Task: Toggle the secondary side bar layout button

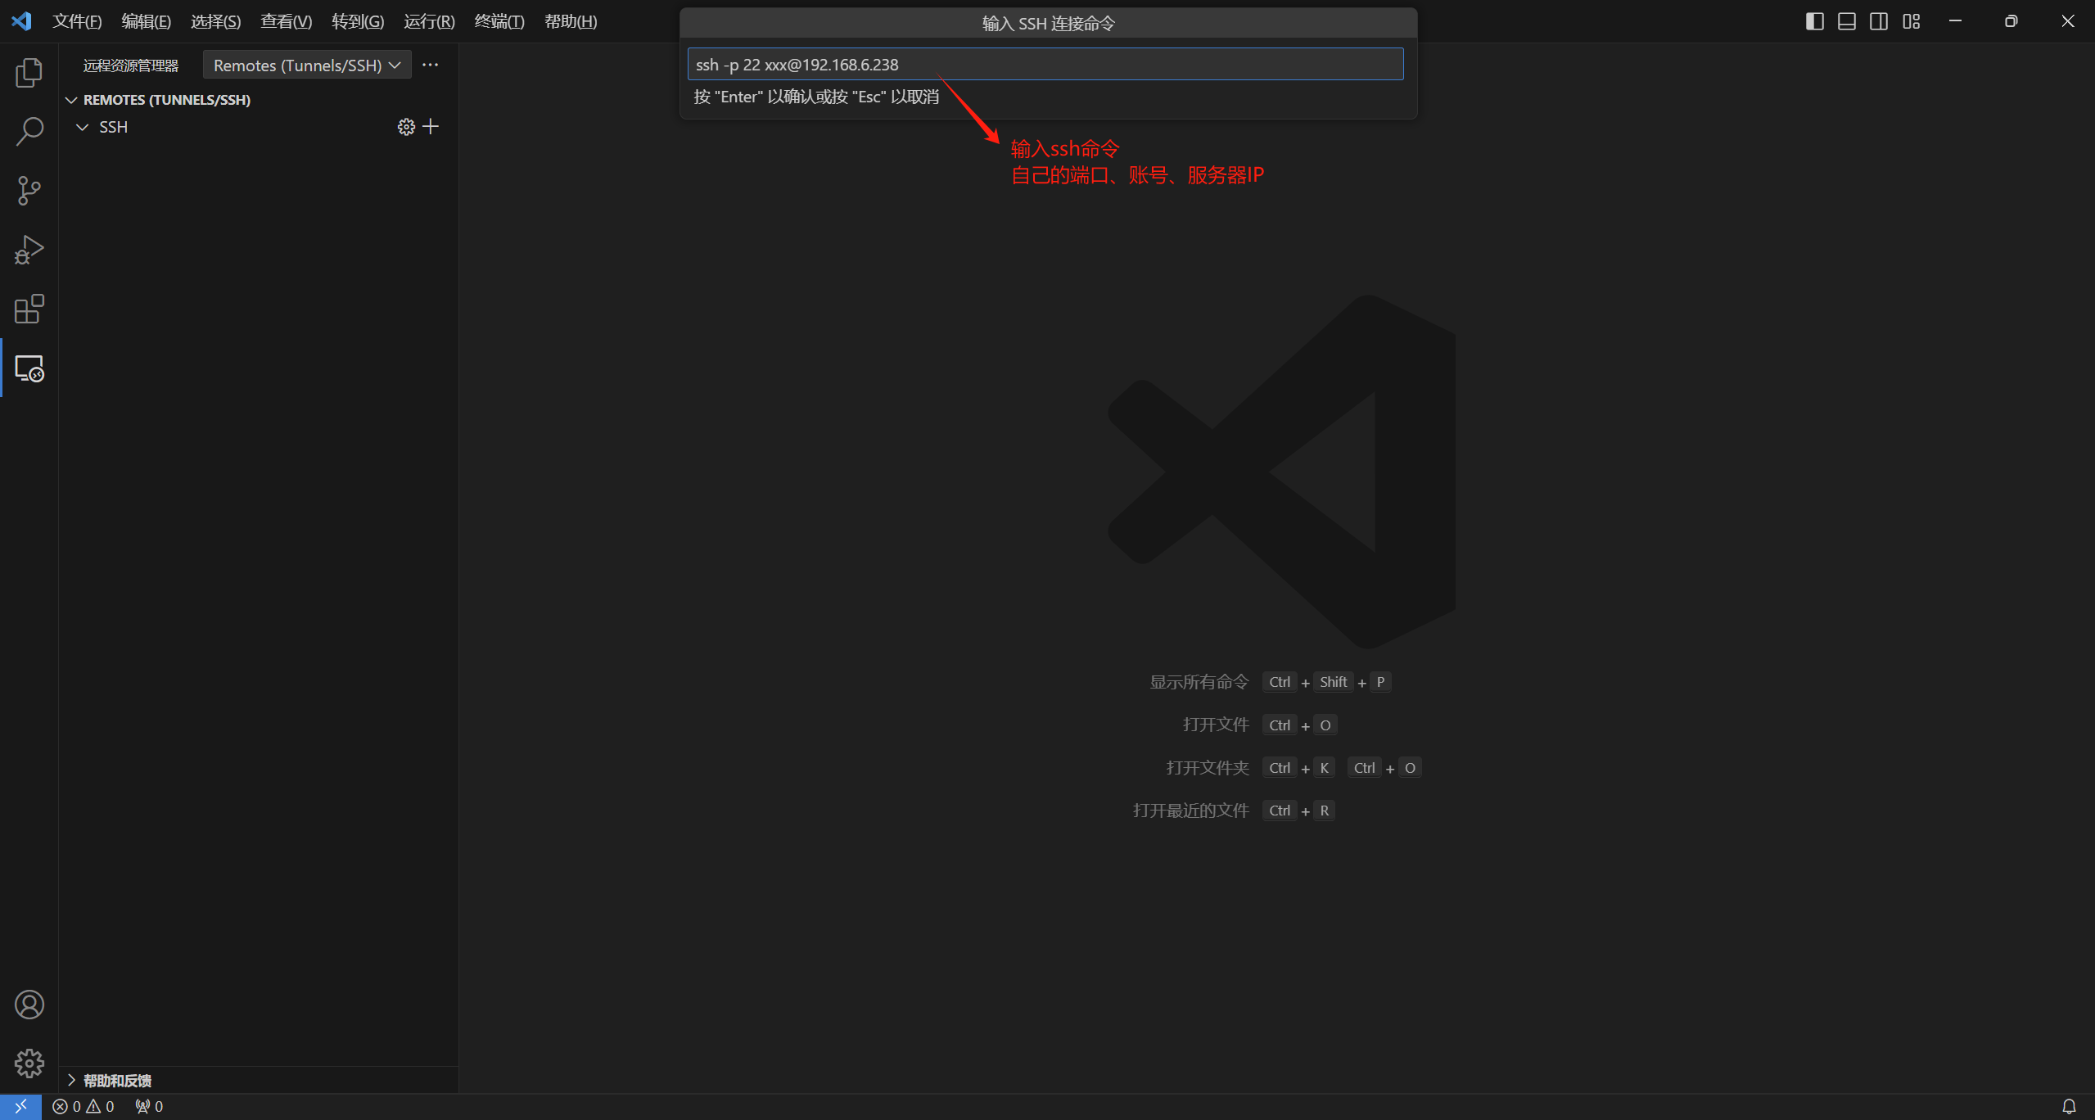Action: point(1879,21)
